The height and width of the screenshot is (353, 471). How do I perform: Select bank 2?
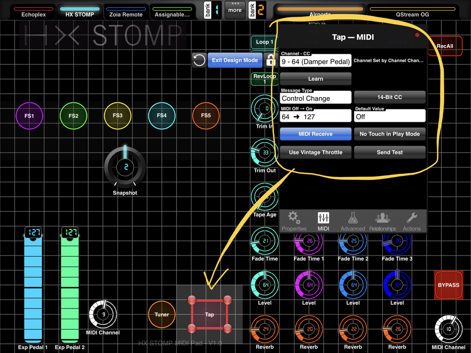pyautogui.click(x=257, y=10)
